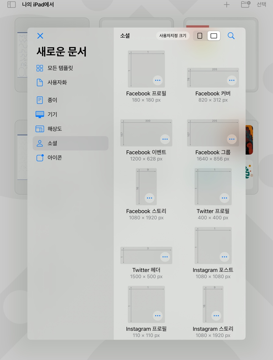The image size is (273, 360).
Task: Select the 모든 템플릿 grid icon
Action: point(39,68)
